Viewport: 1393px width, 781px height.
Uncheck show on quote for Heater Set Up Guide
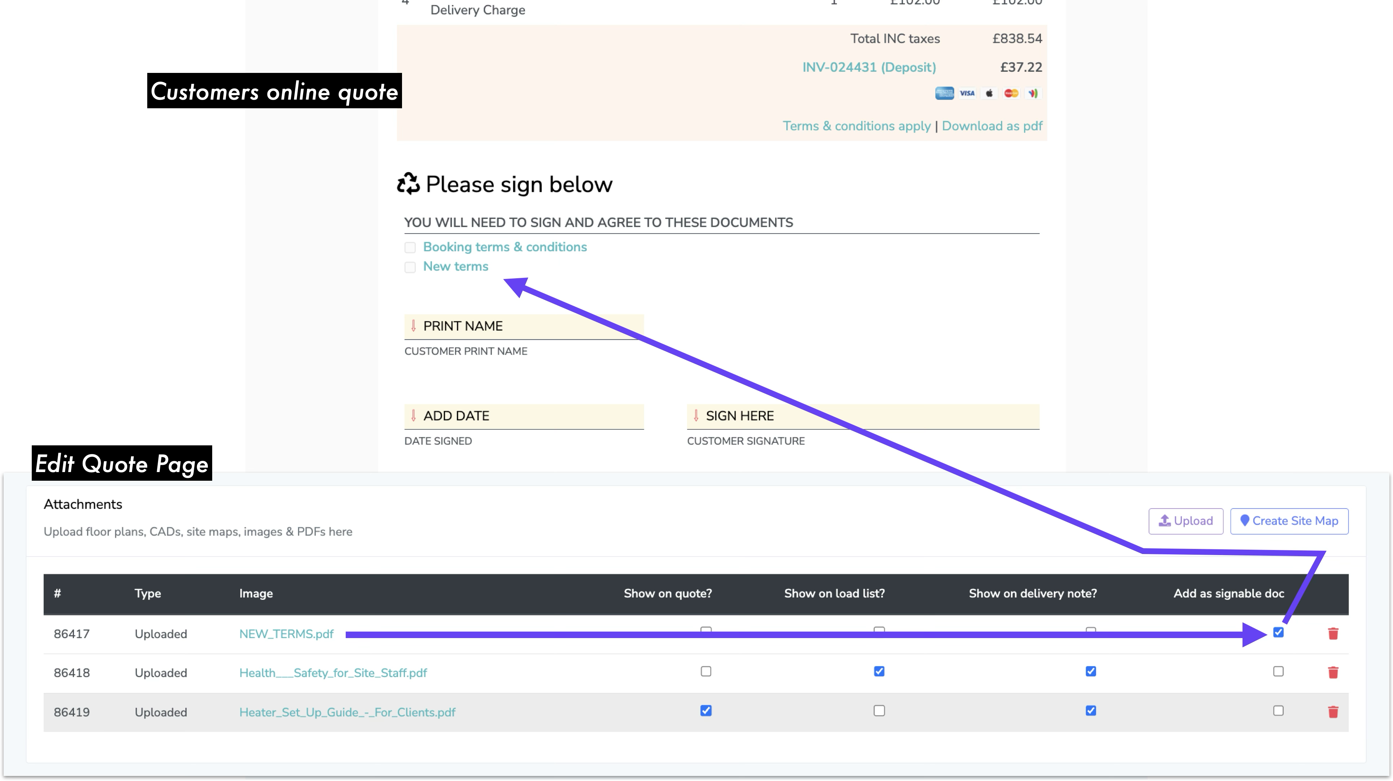click(706, 711)
